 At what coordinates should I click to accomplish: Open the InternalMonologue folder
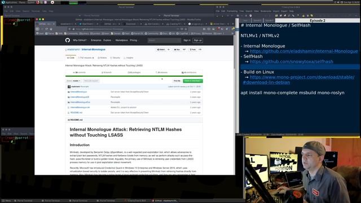coord(78,92)
